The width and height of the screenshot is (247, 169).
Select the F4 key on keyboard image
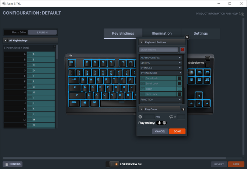pos(111,63)
